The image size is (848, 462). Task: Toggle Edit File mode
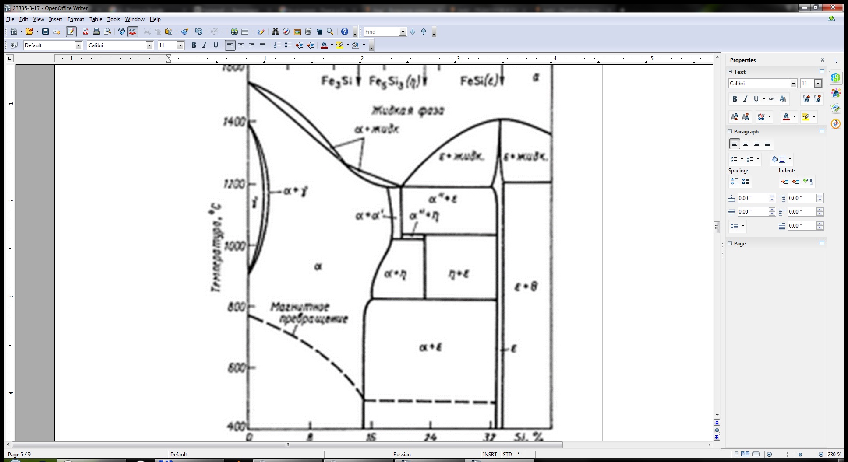[x=71, y=31]
